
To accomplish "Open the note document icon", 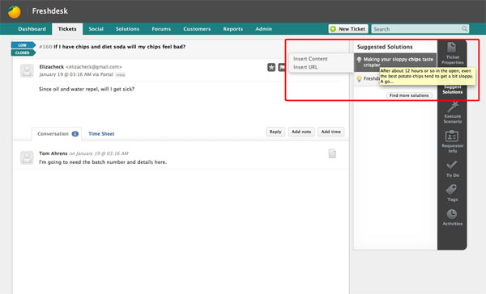I will [332, 153].
